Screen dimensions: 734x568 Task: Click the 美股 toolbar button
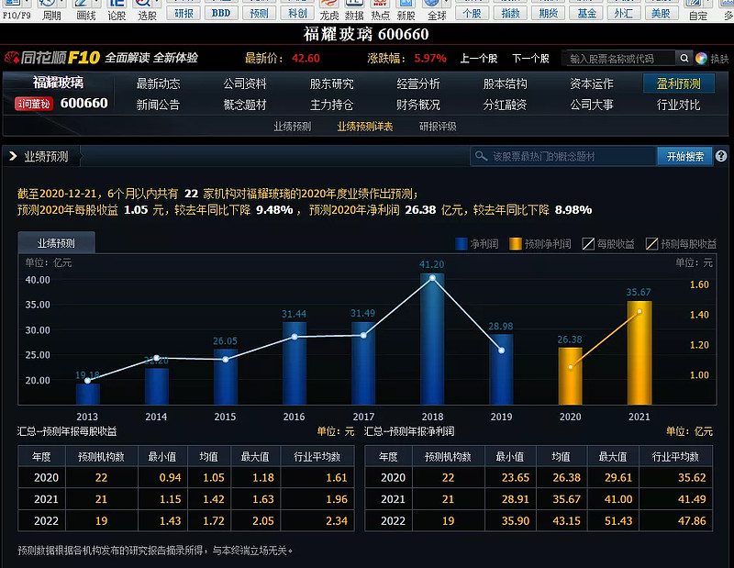tap(661, 13)
